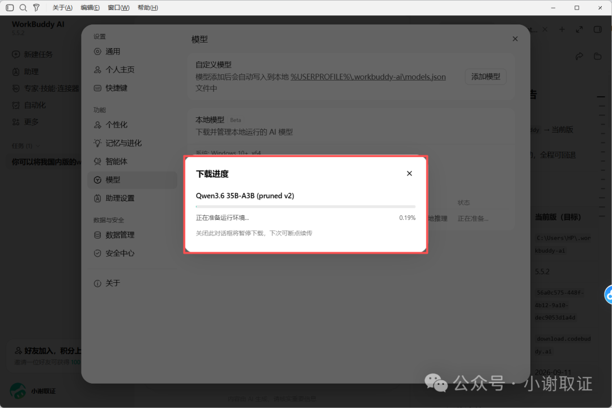This screenshot has height=408, width=612.
Task: Click the expand fullscreen arrows icon
Action: click(x=579, y=29)
